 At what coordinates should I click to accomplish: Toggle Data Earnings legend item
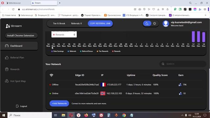[57, 51]
